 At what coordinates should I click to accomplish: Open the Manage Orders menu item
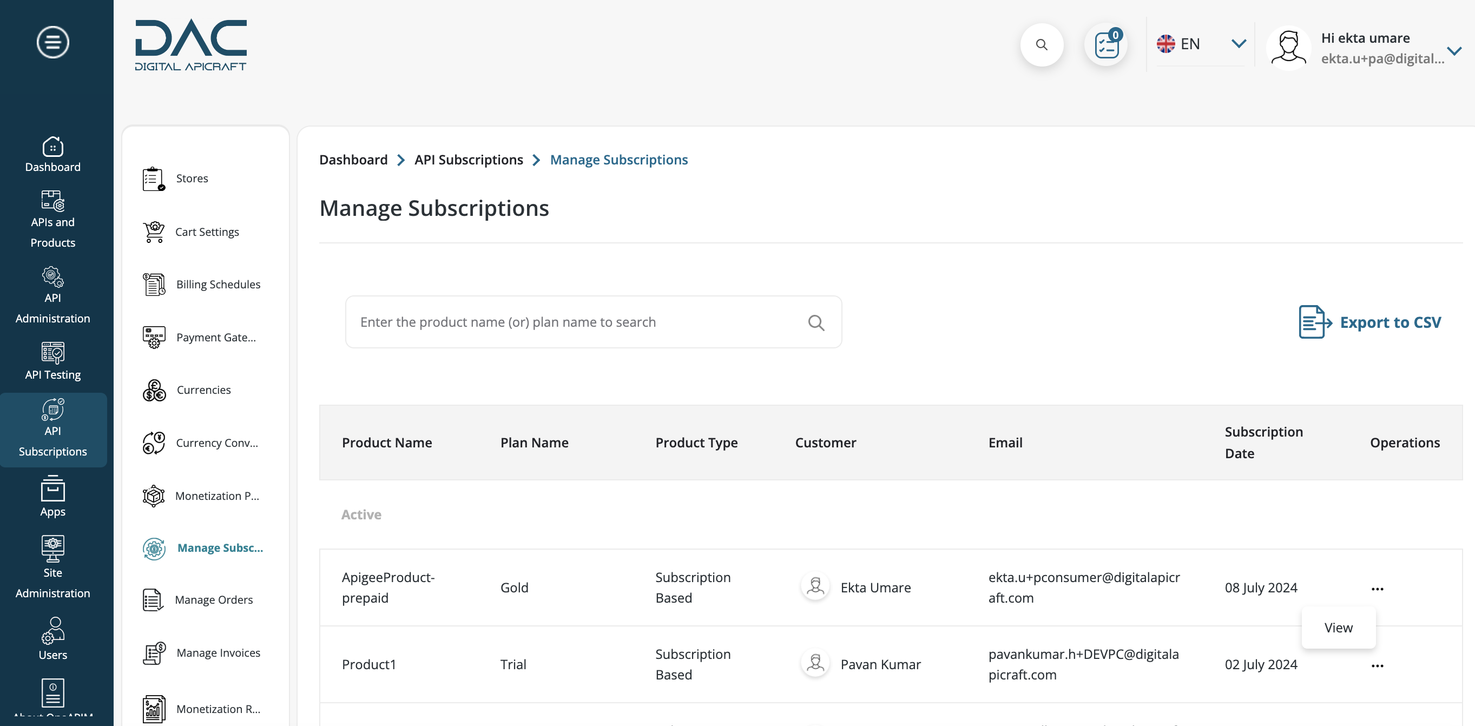[x=214, y=600]
